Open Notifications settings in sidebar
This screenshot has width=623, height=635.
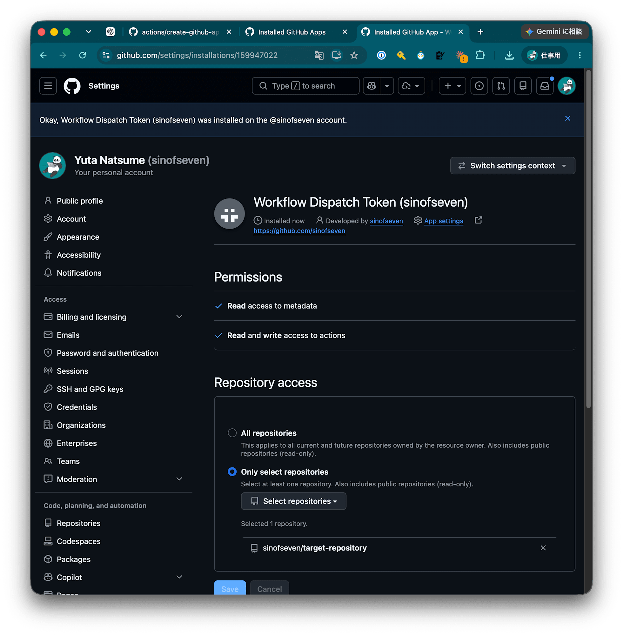pos(79,272)
